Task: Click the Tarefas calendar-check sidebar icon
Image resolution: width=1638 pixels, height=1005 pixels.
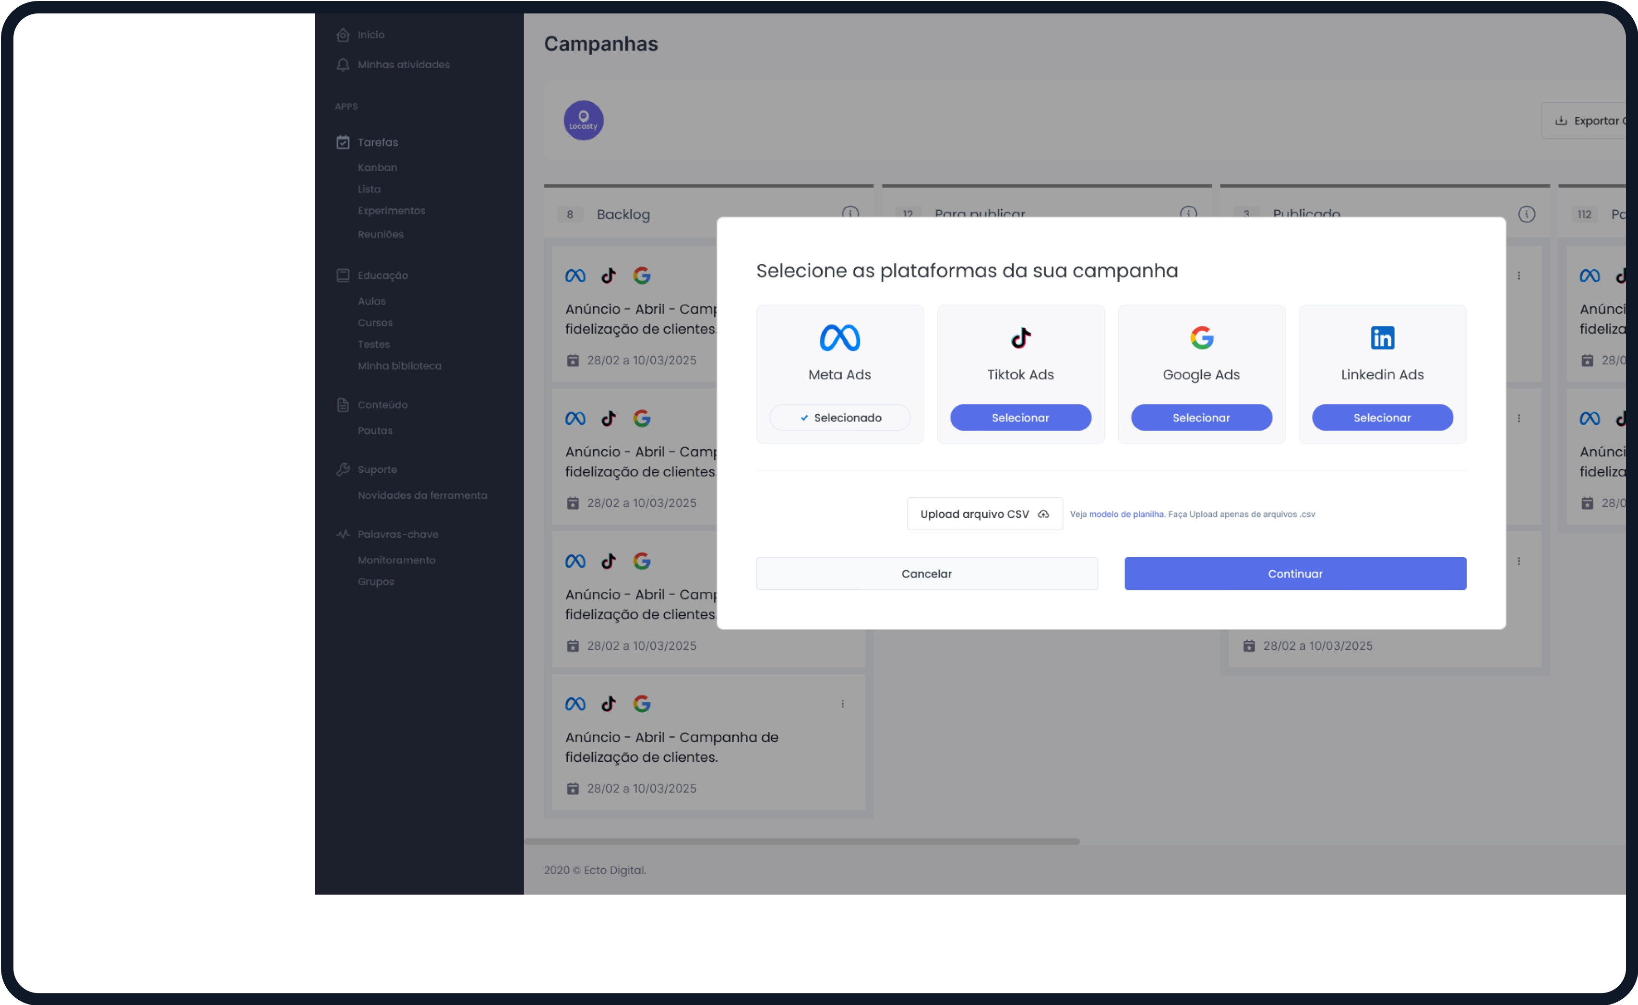Action: pos(343,142)
